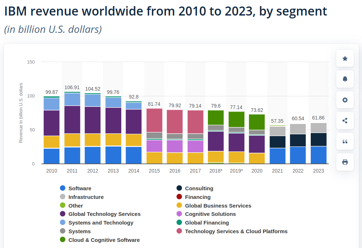Click the 81.74 total label
Viewport: 362px width, 248px height.
pyautogui.click(x=154, y=104)
